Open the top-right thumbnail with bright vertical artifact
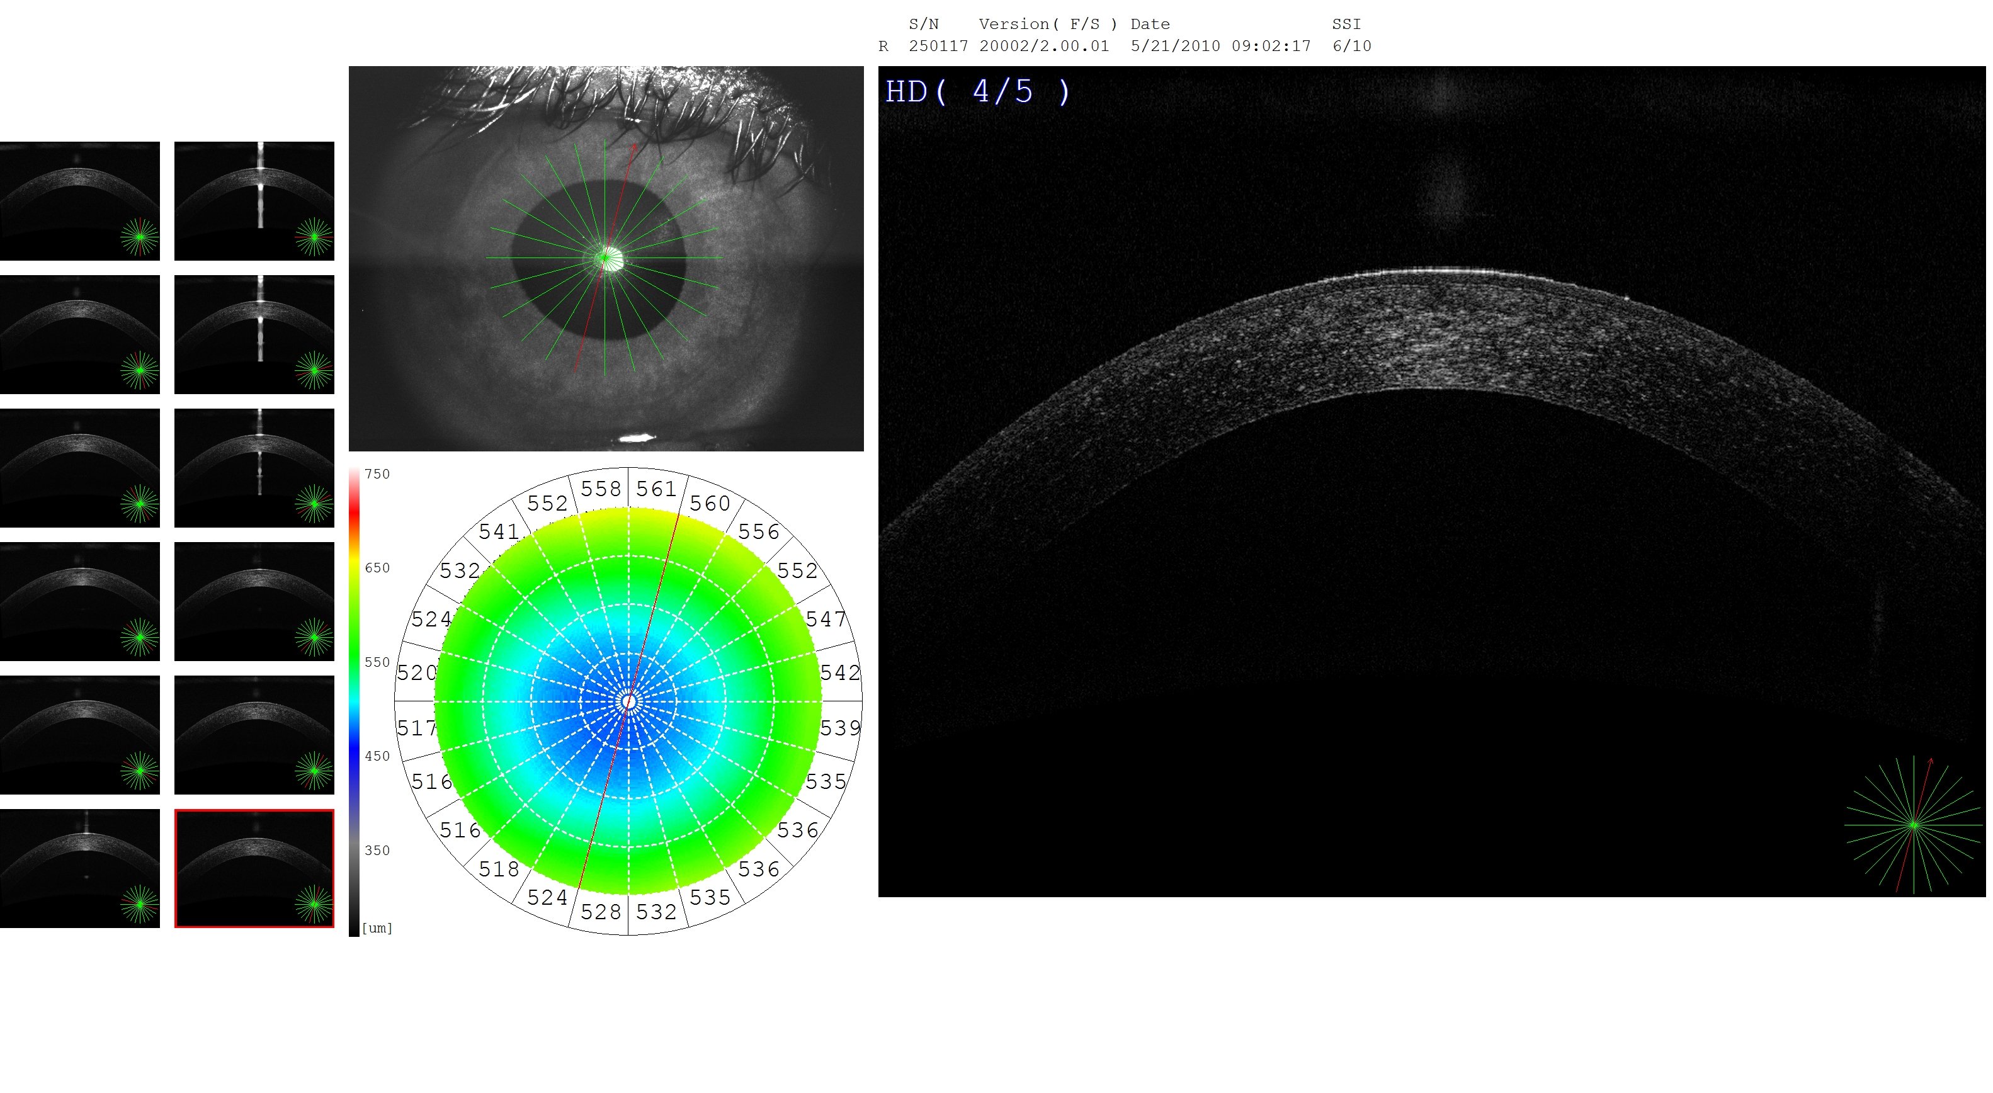This screenshot has width=1993, height=1093. pyautogui.click(x=254, y=200)
